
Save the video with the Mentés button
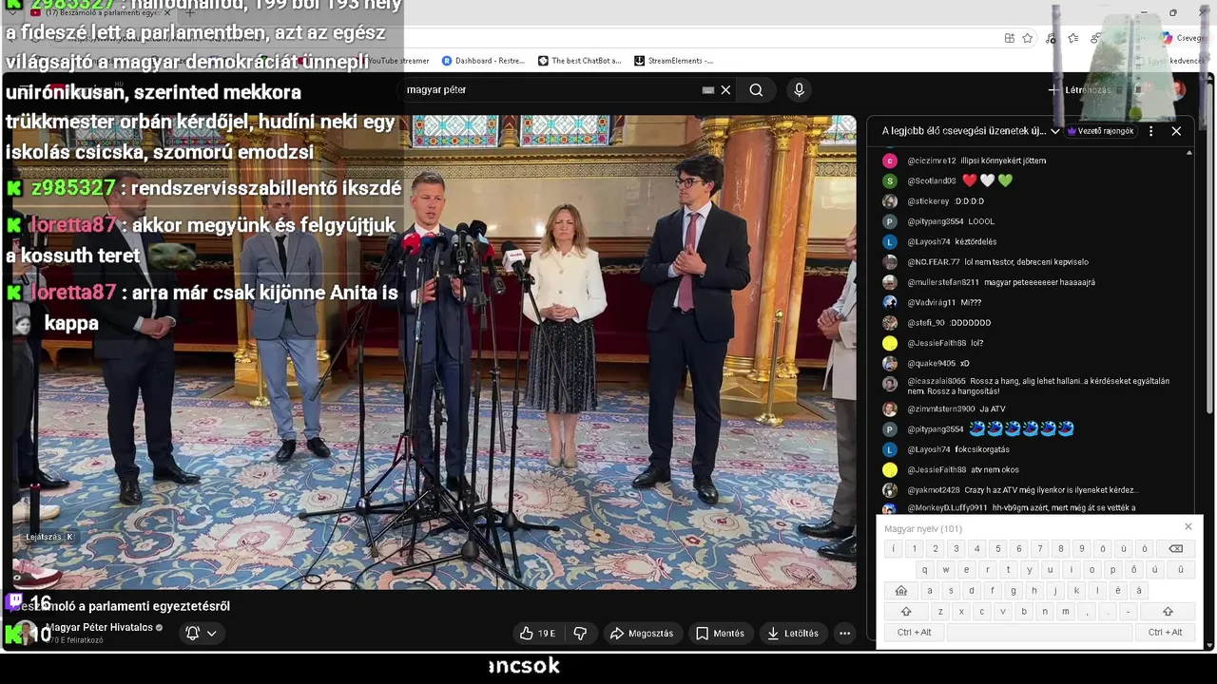point(720,633)
